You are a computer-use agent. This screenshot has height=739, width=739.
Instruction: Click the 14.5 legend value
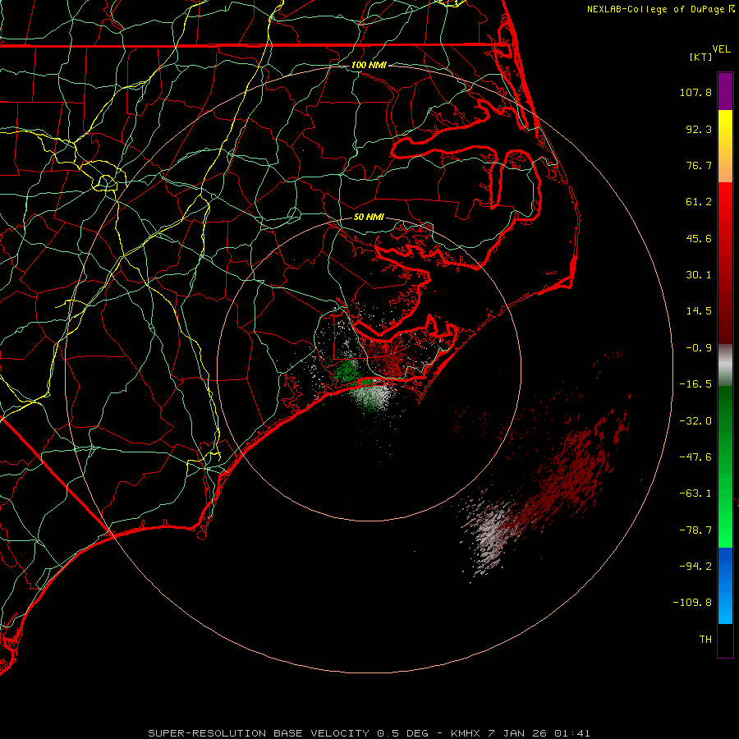click(x=699, y=311)
